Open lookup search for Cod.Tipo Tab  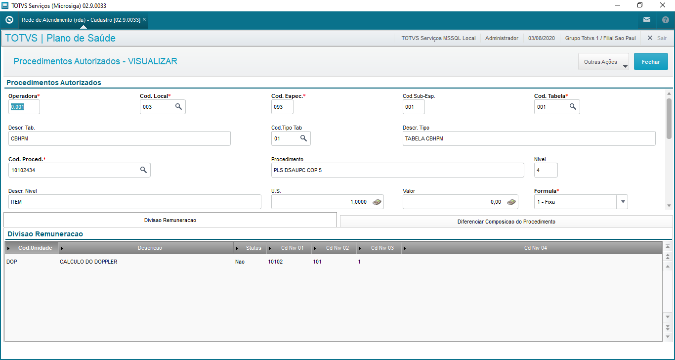tap(303, 138)
